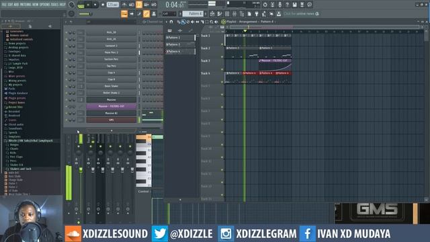This screenshot has width=430, height=242.
Task: Click the question mark help icon
Action: click(x=287, y=5)
